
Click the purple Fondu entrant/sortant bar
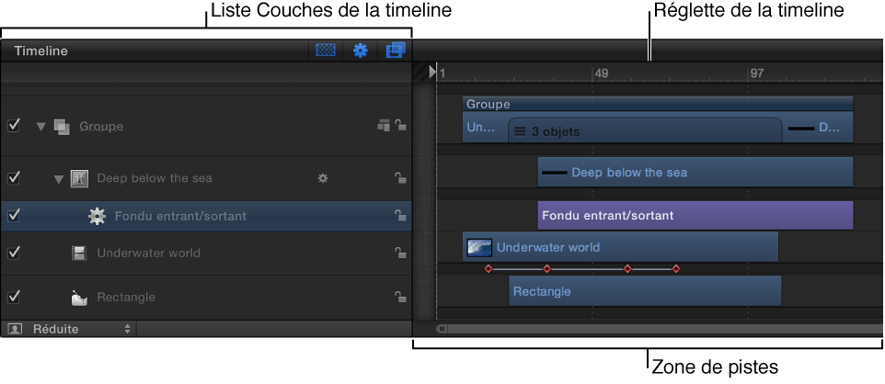pyautogui.click(x=695, y=215)
